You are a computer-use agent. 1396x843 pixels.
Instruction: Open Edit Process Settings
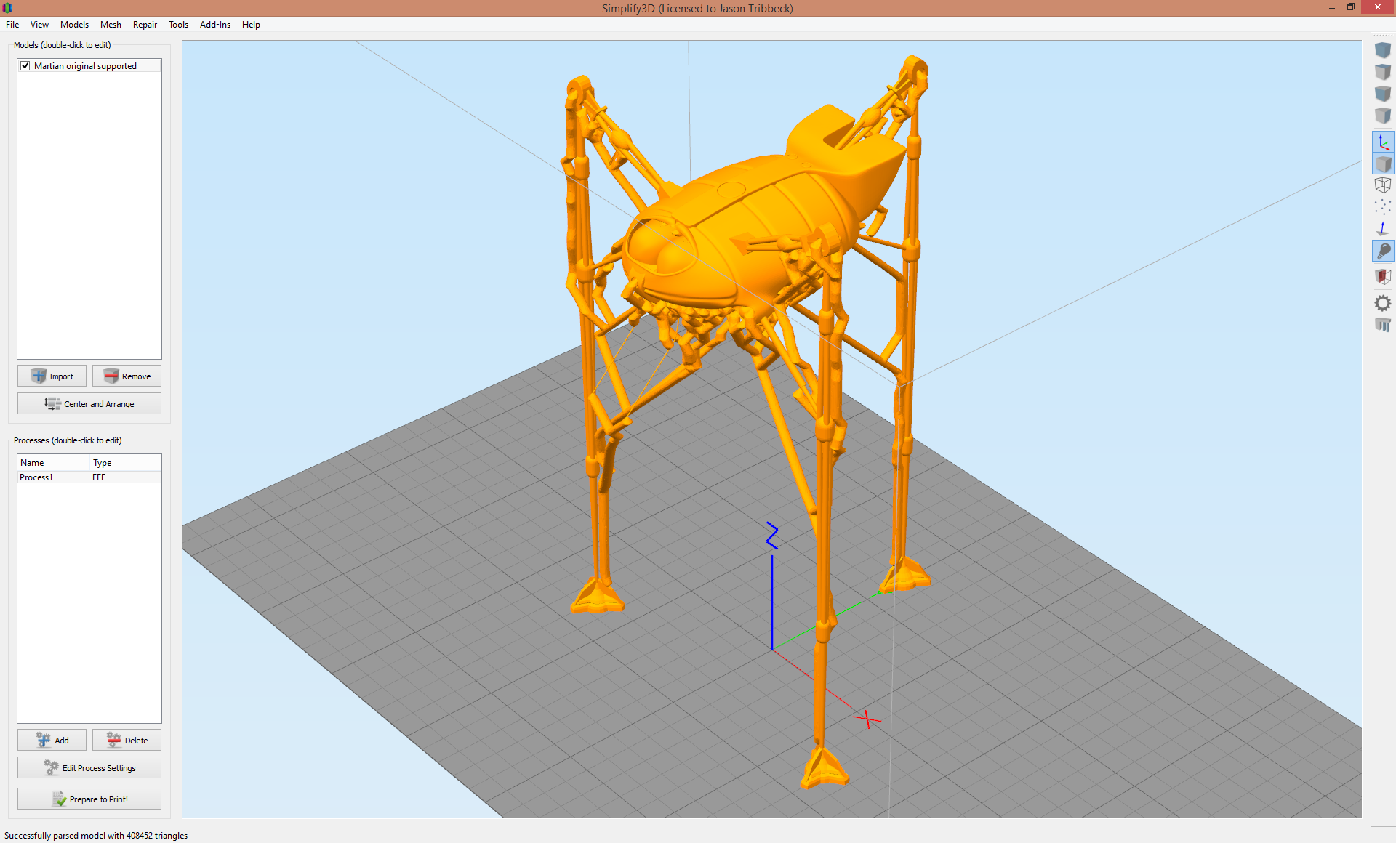[x=89, y=767]
